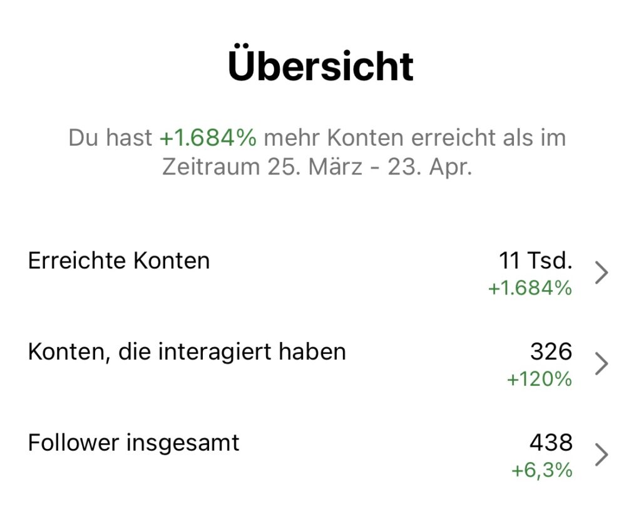
Task: Tap the green +6,3% follower growth
Action: (541, 470)
